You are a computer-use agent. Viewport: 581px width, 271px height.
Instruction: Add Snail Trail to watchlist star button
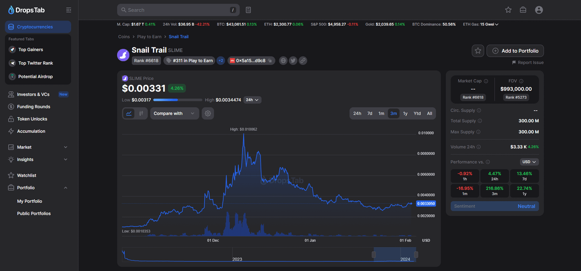(478, 50)
